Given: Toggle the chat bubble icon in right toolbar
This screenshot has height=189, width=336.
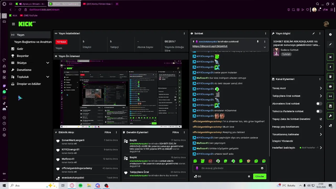Looking at the screenshot, I should 330,86.
